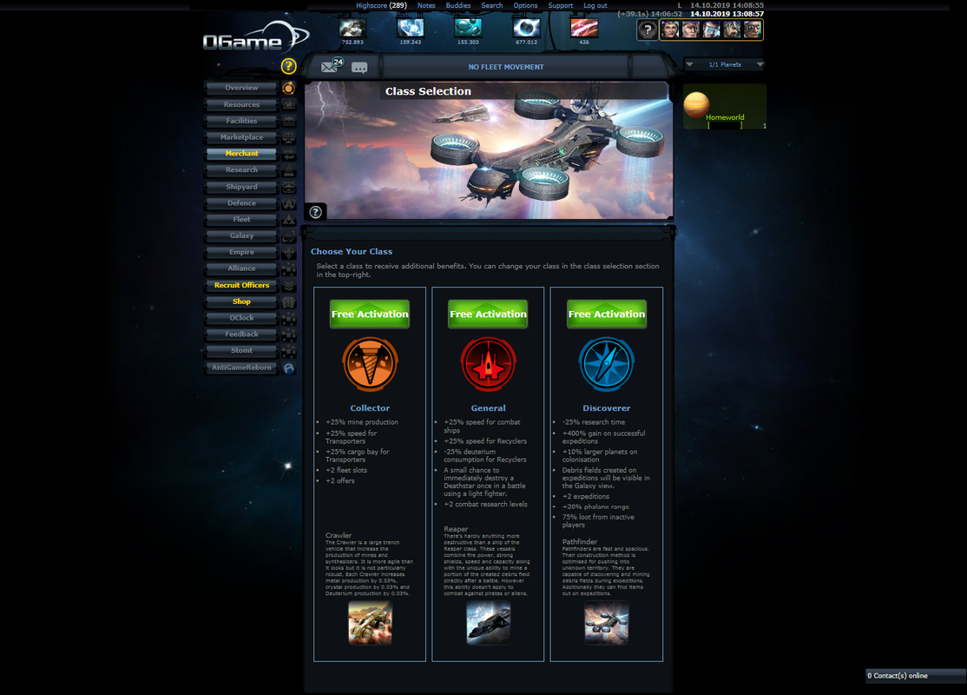Screen dimensions: 967x695
Task: Click the OGame logo
Action: [x=256, y=37]
